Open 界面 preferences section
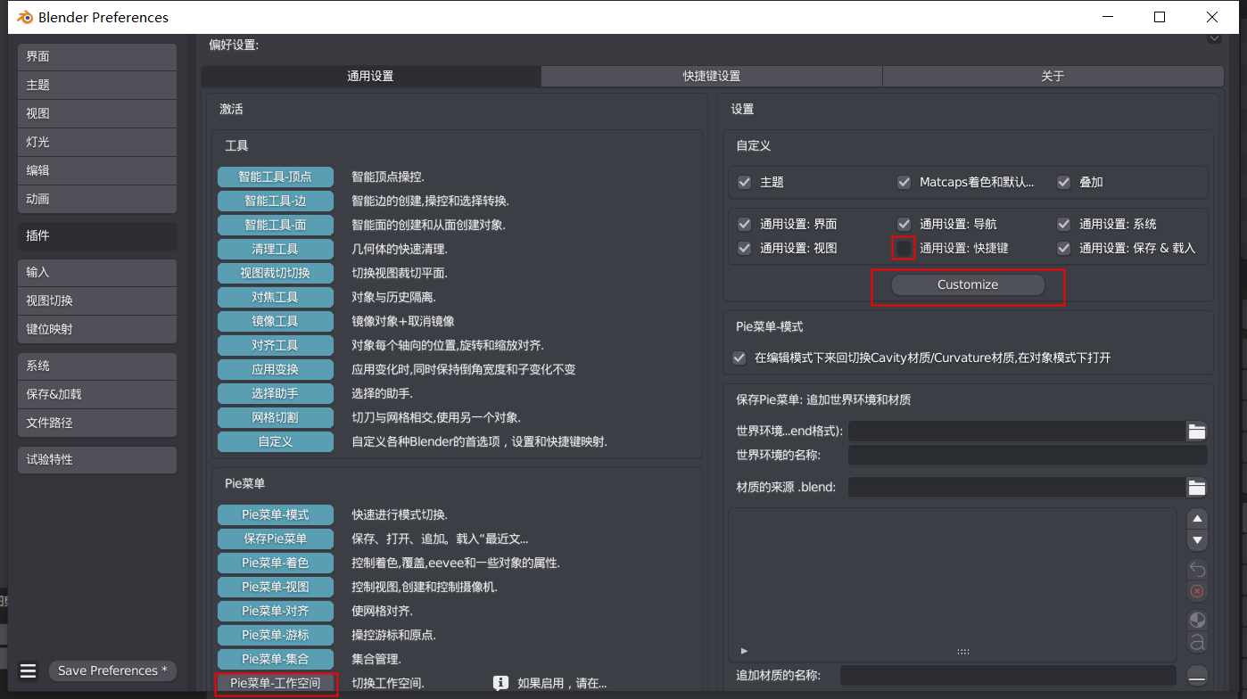The image size is (1247, 699). click(96, 56)
